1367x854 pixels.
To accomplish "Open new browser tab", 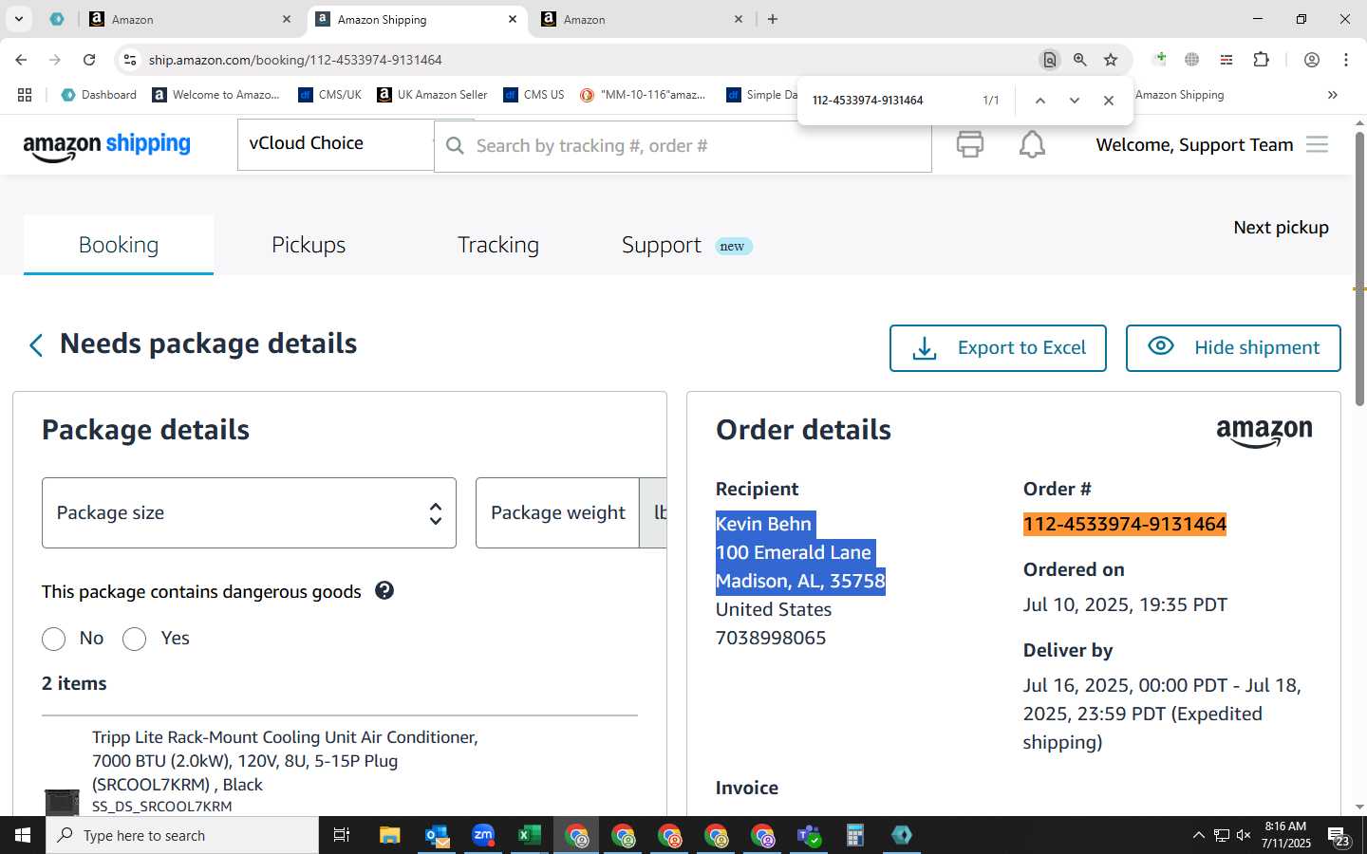I will pyautogui.click(x=773, y=19).
